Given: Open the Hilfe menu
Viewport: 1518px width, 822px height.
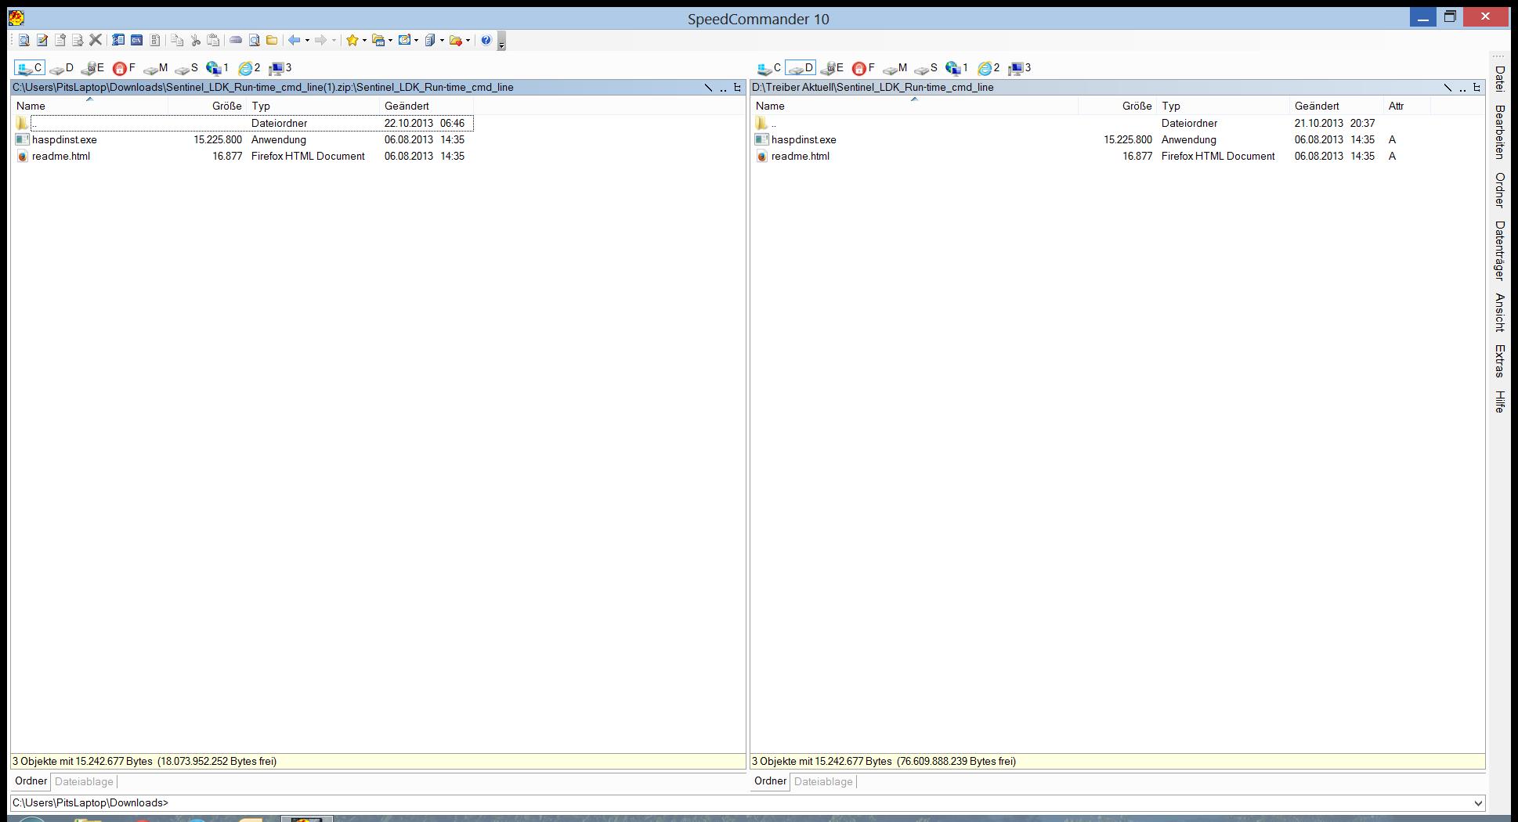Looking at the screenshot, I should pyautogui.click(x=1499, y=402).
